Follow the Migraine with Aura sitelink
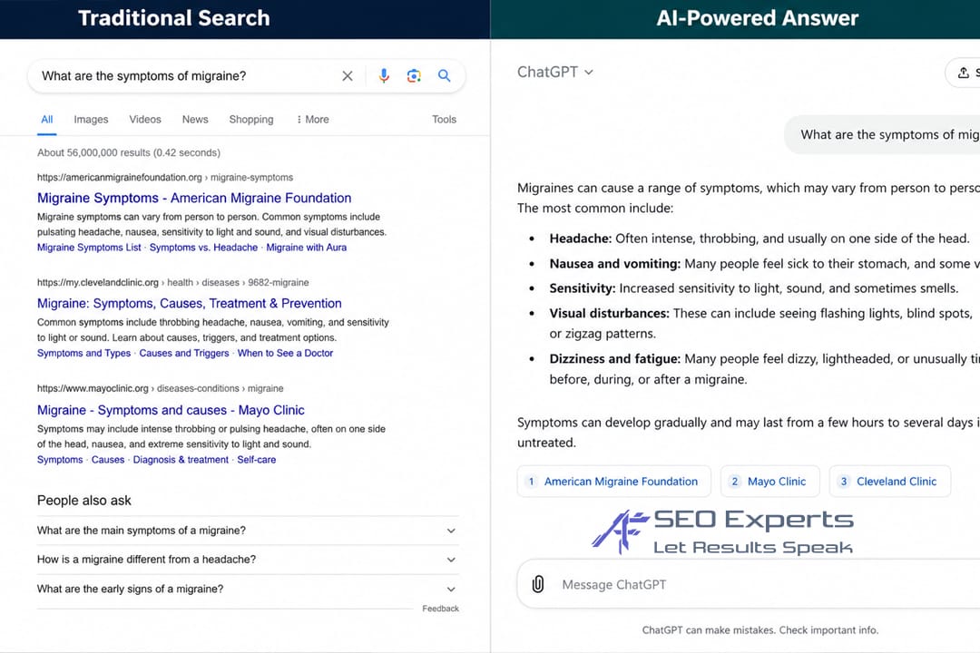This screenshot has width=980, height=653. click(307, 248)
